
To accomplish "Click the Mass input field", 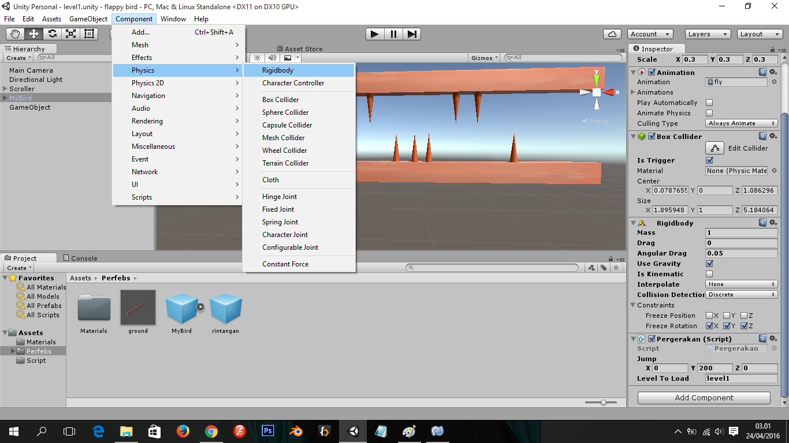I will [x=742, y=232].
